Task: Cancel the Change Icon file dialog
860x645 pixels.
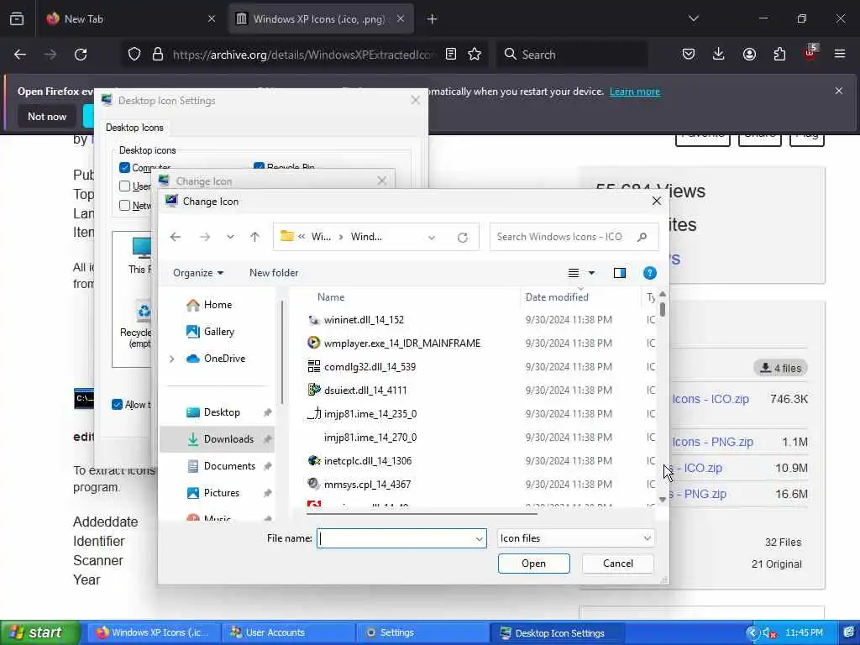Action: 618,564
